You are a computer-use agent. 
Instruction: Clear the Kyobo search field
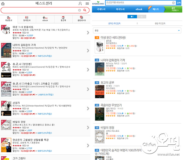[173, 3]
